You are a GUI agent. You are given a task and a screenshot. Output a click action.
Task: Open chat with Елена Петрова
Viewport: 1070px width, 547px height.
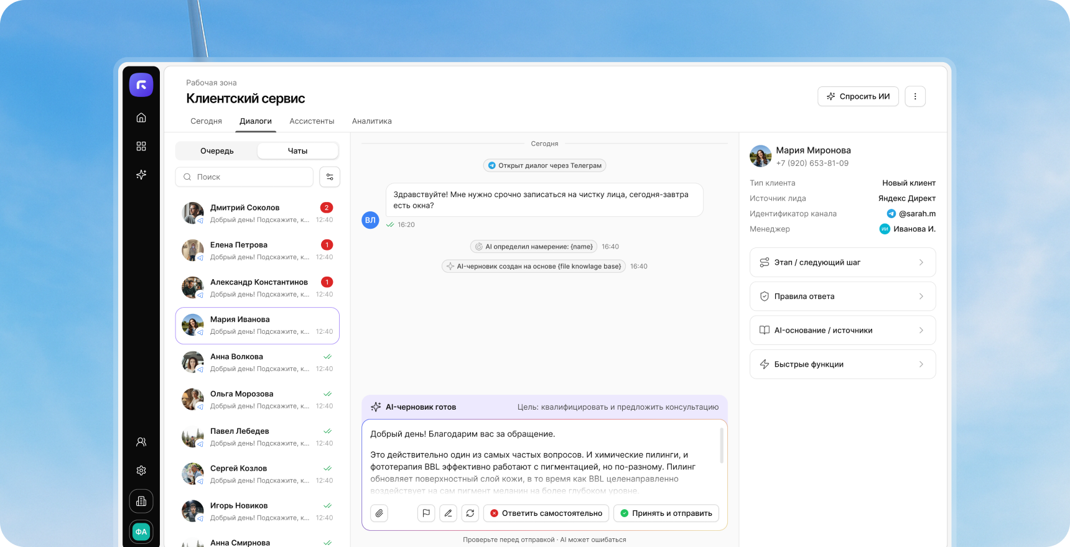pyautogui.click(x=258, y=251)
